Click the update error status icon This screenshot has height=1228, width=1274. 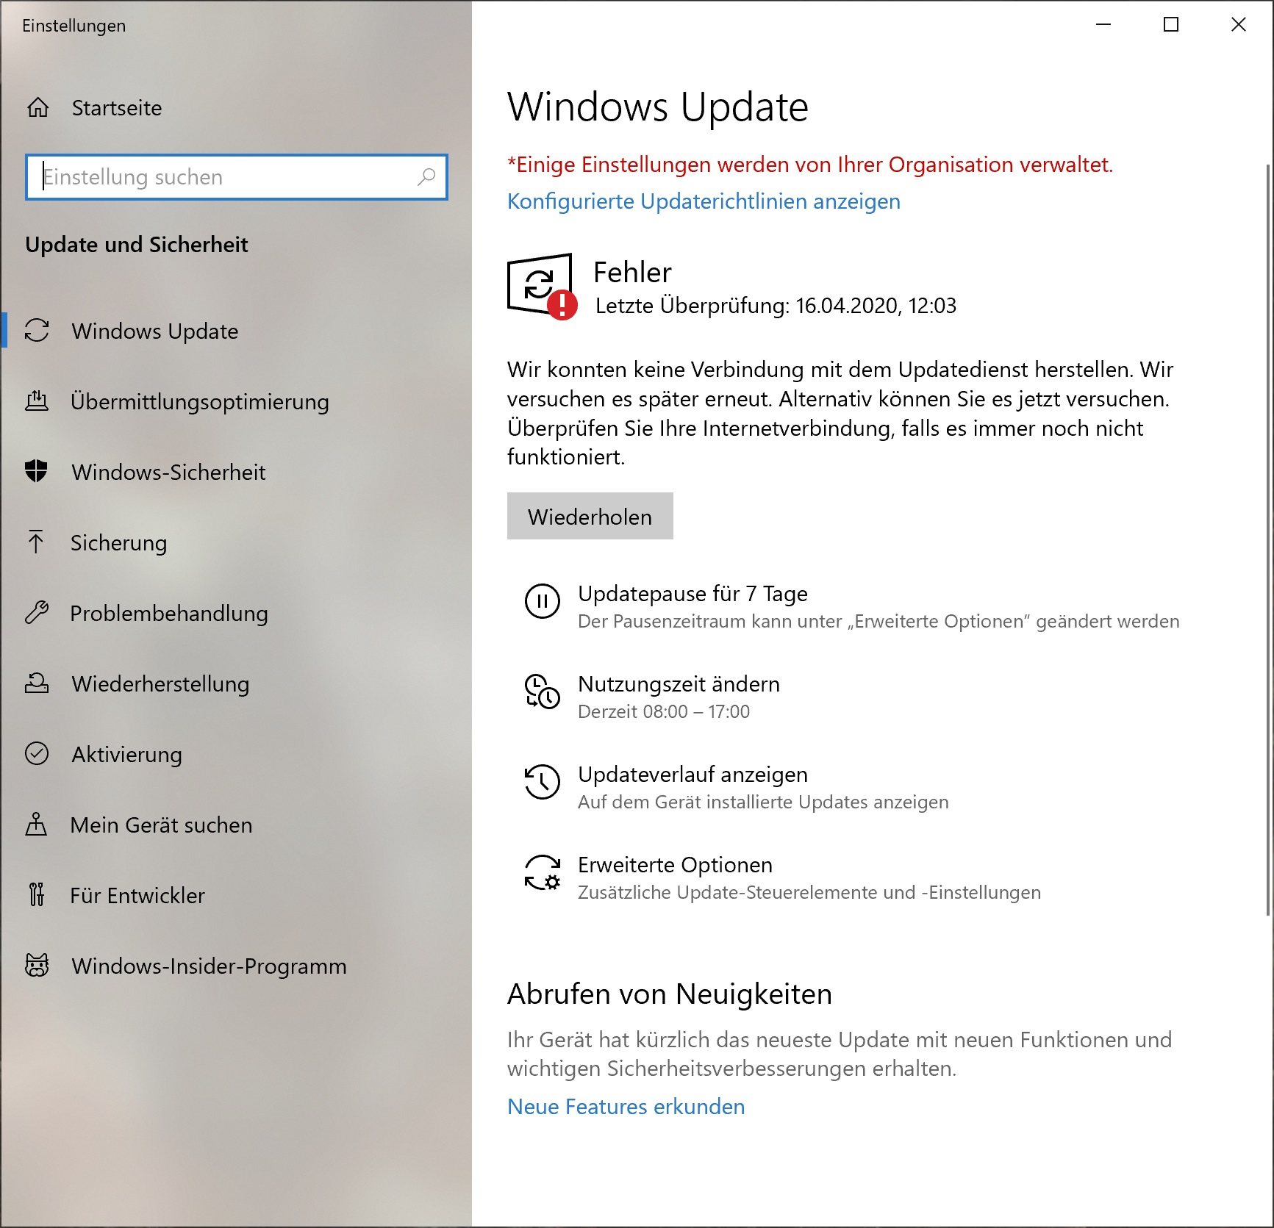pos(542,287)
